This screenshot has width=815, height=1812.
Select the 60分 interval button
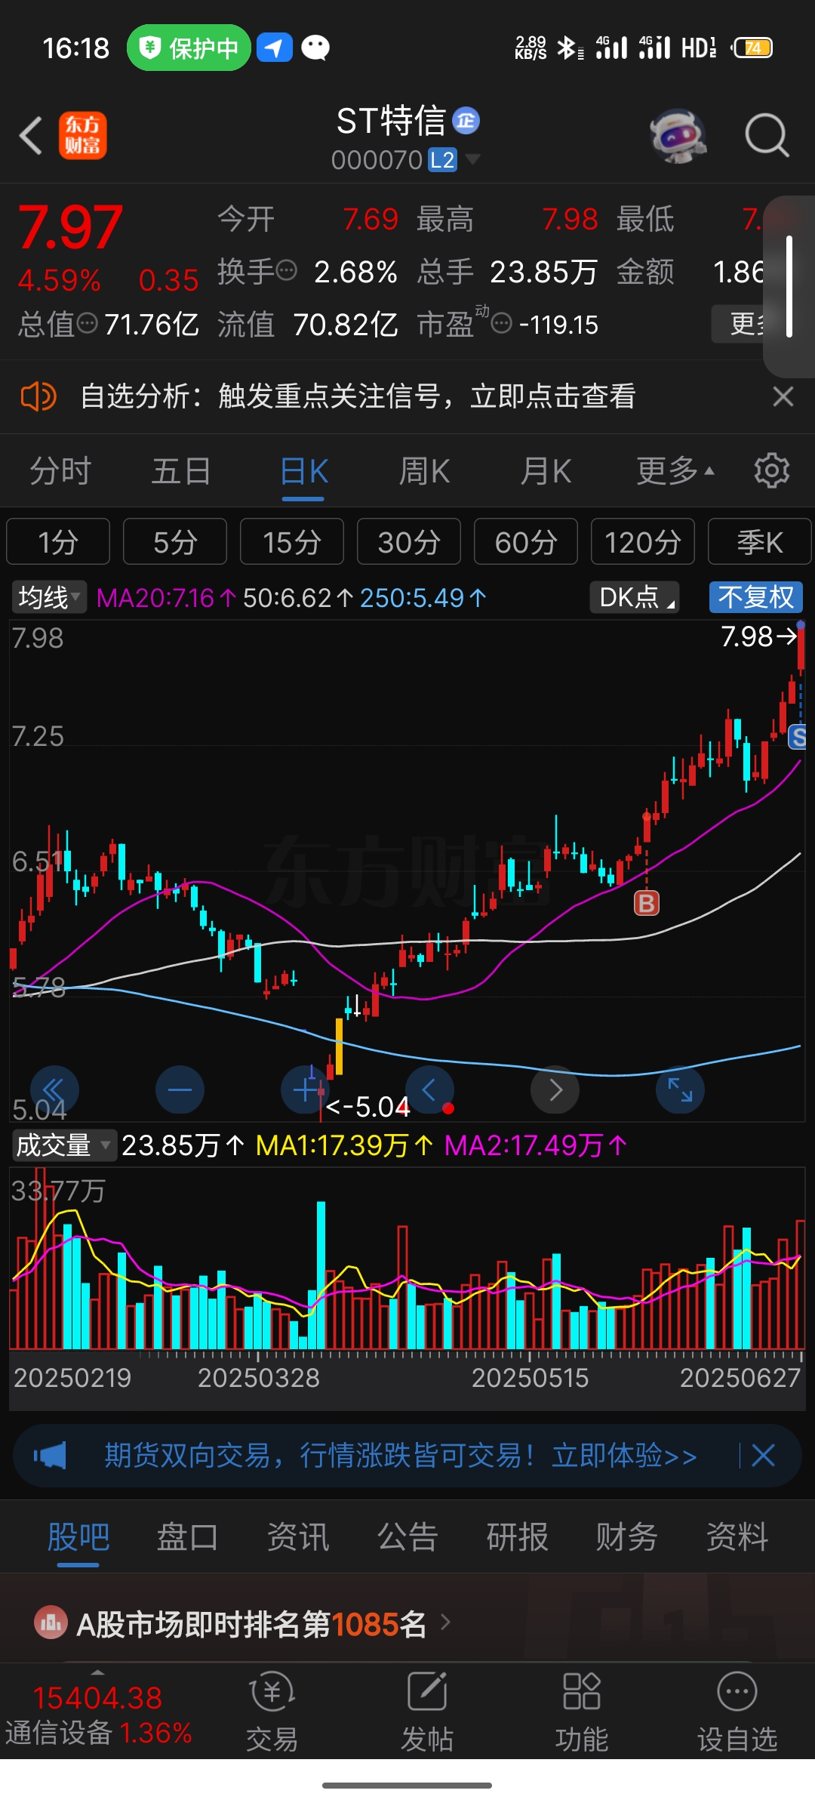pyautogui.click(x=526, y=541)
